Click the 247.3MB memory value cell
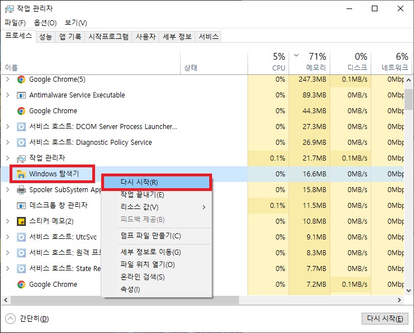The width and height of the screenshot is (414, 333). [309, 79]
